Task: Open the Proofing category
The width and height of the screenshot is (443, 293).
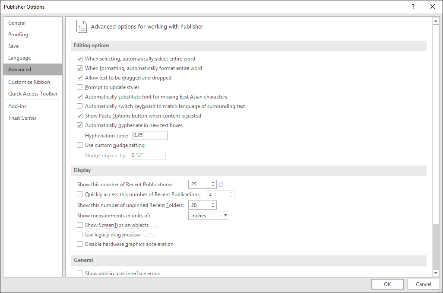Action: 33,35
